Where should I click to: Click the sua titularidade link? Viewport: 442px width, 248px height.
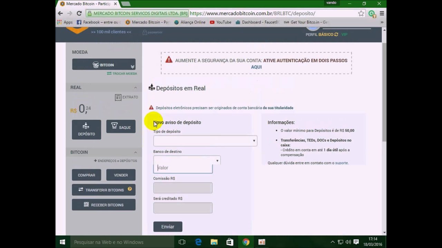pos(278,108)
